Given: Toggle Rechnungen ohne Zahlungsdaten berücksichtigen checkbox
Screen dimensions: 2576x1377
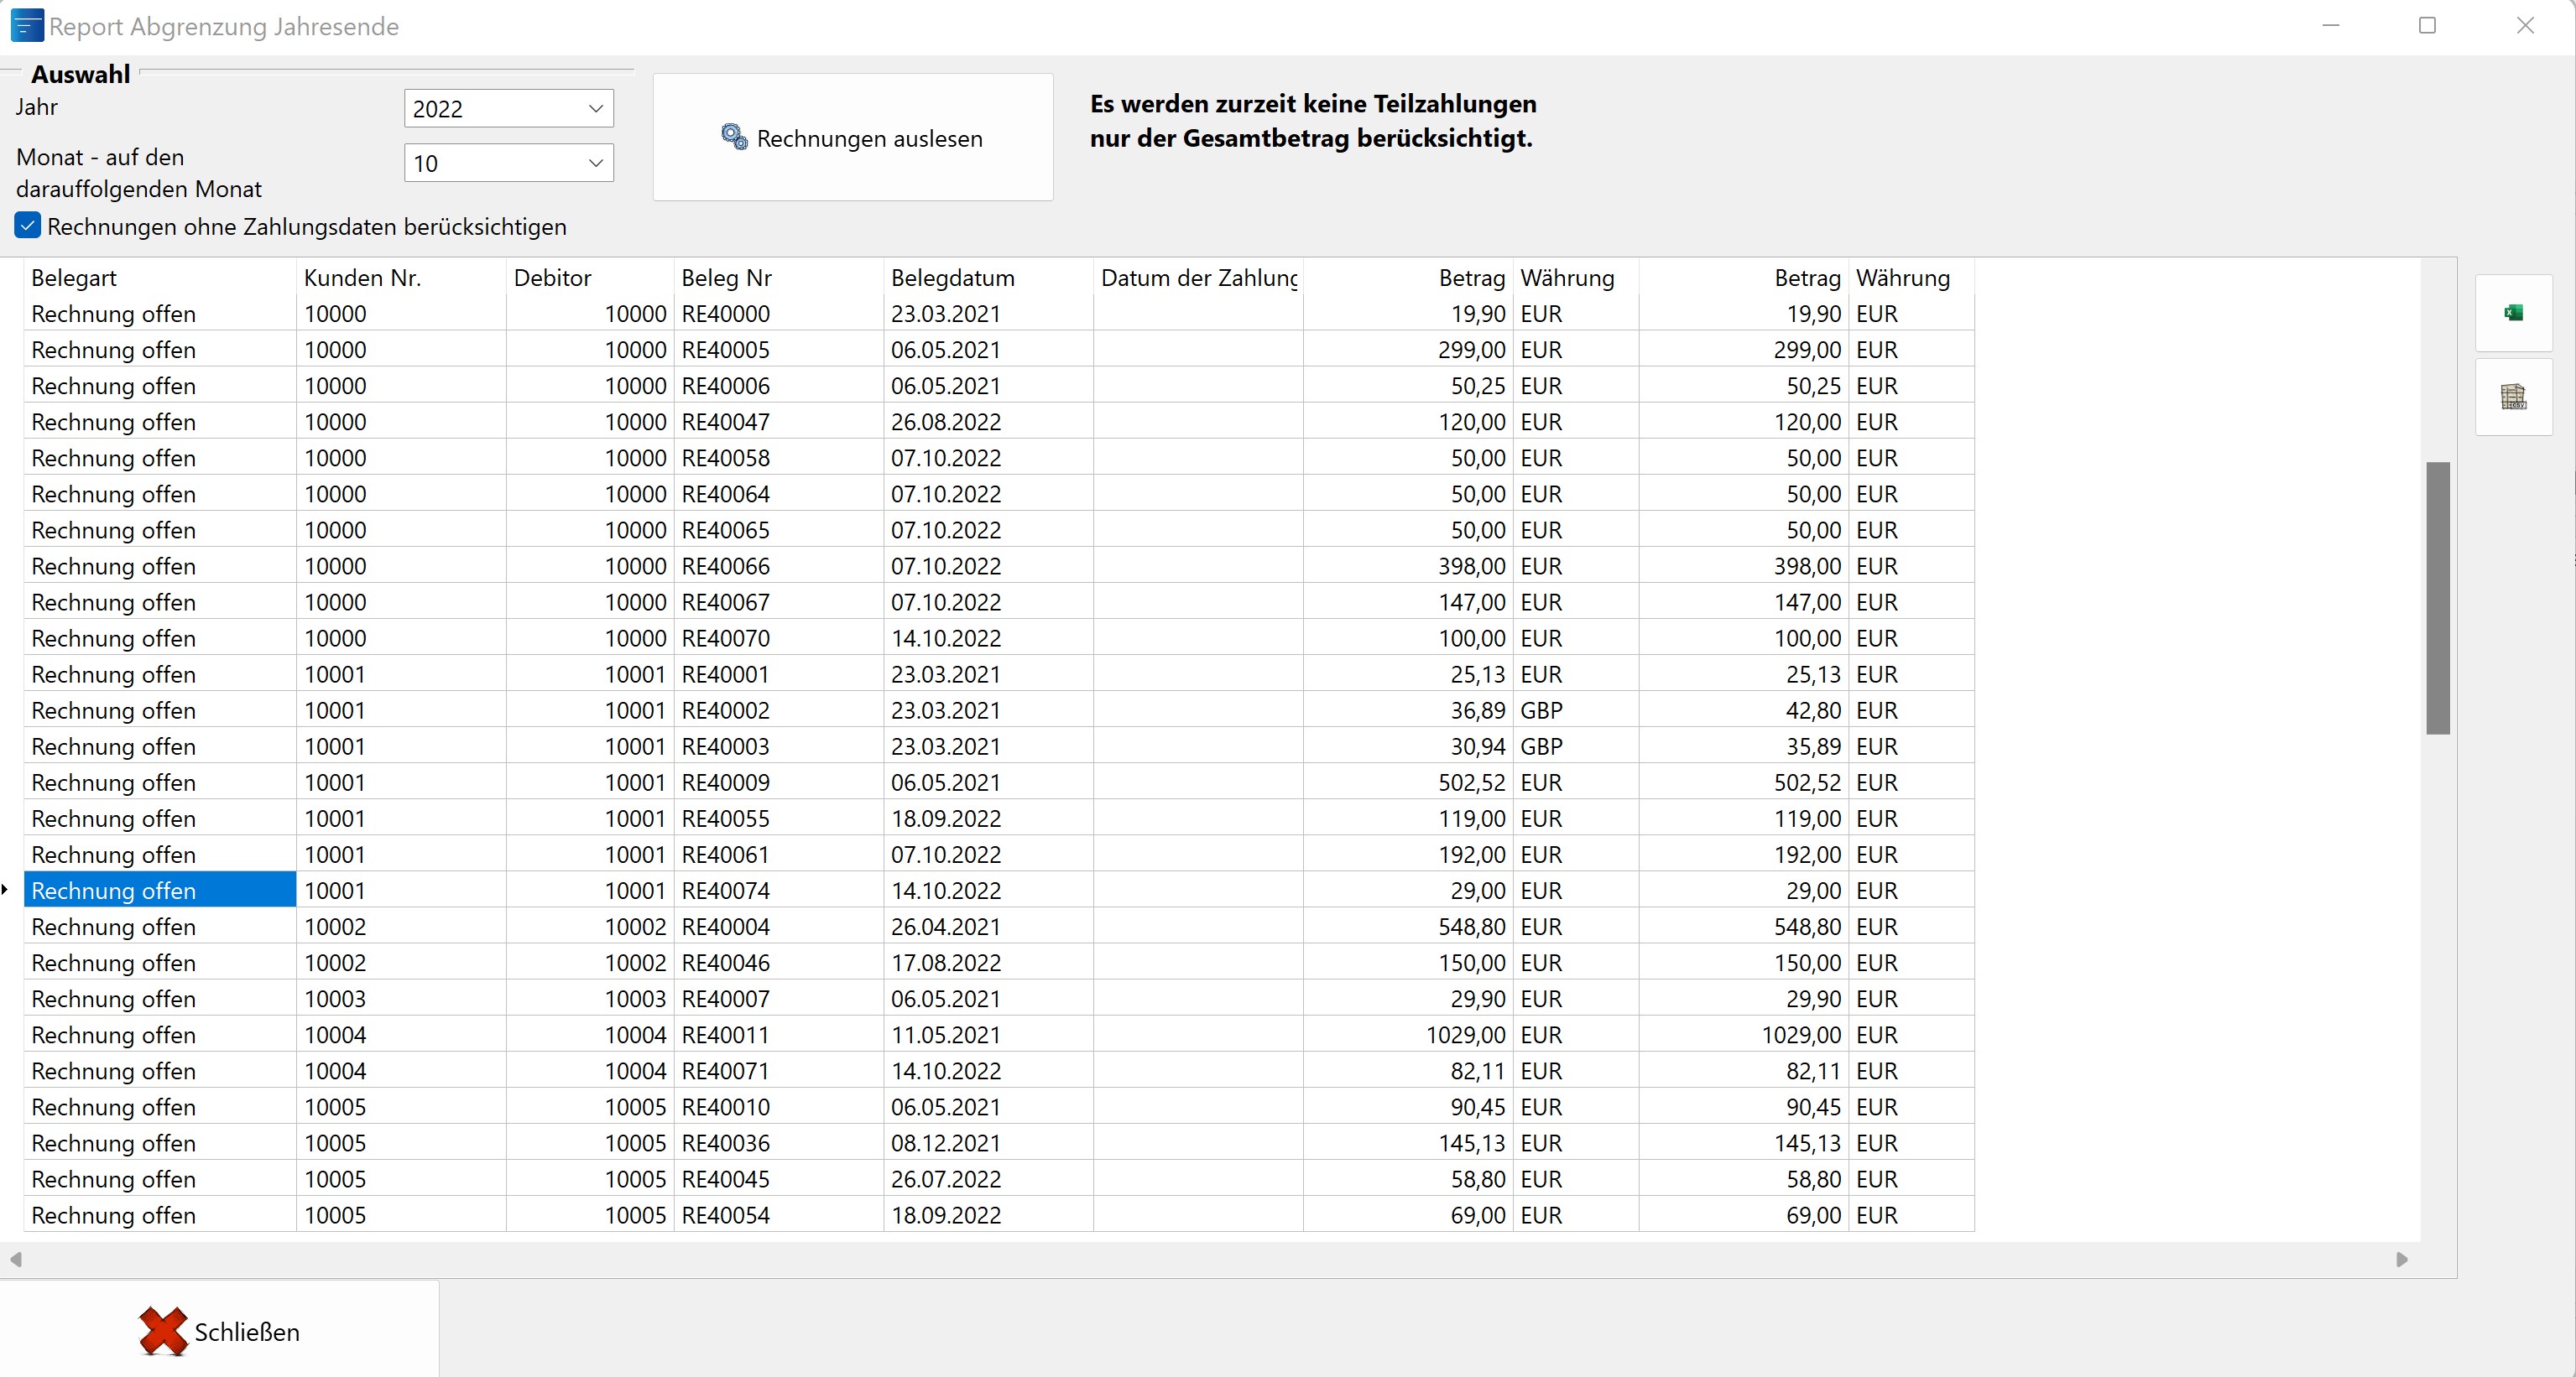Looking at the screenshot, I should (28, 226).
